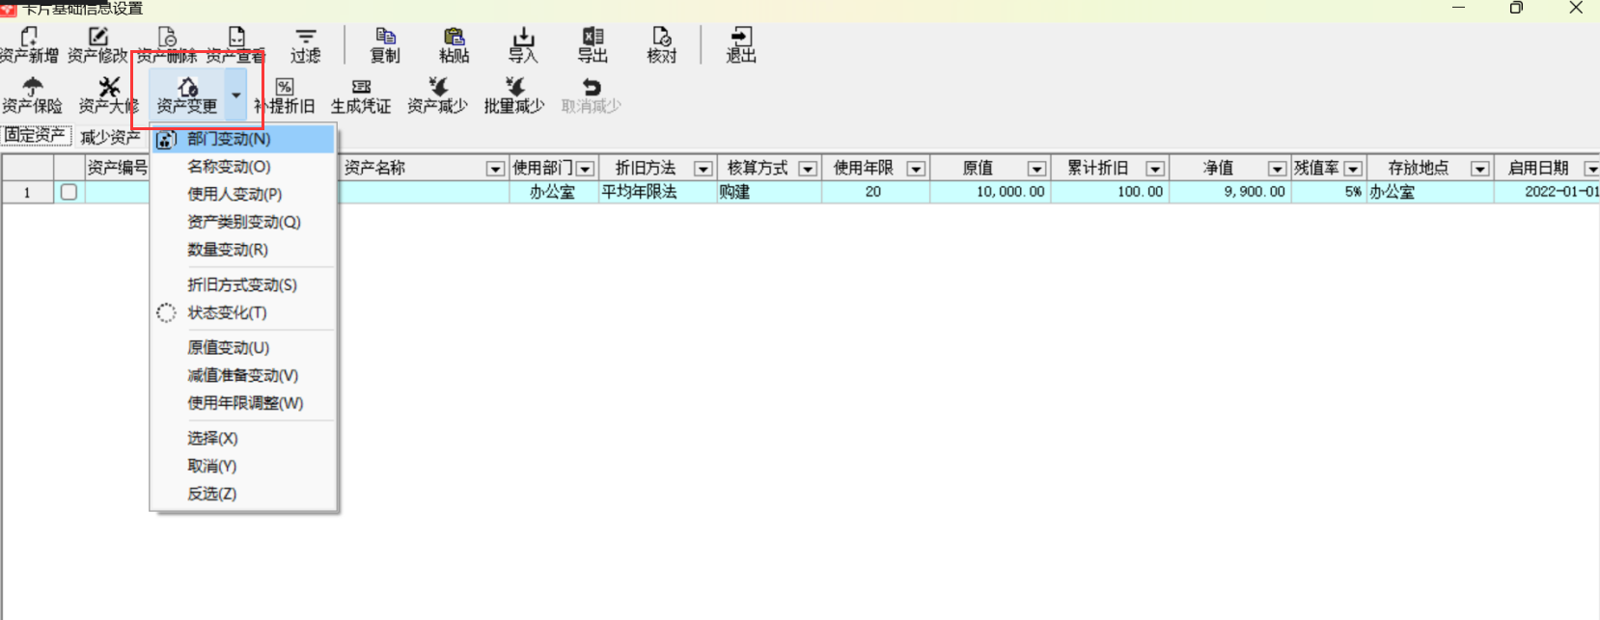Select 名称变动(O) menu item

(x=243, y=167)
